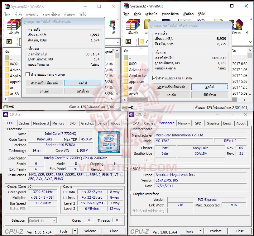The width and height of the screenshot is (254, 236).
Task: Click the Threads value 8 in CPU-Z
Action: (117, 220)
